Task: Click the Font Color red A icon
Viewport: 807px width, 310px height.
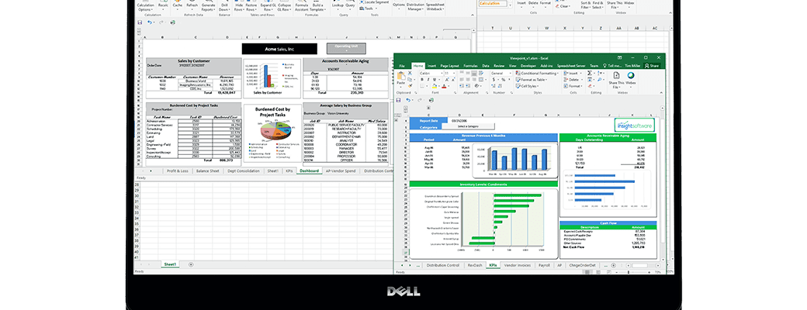Action: (x=444, y=86)
